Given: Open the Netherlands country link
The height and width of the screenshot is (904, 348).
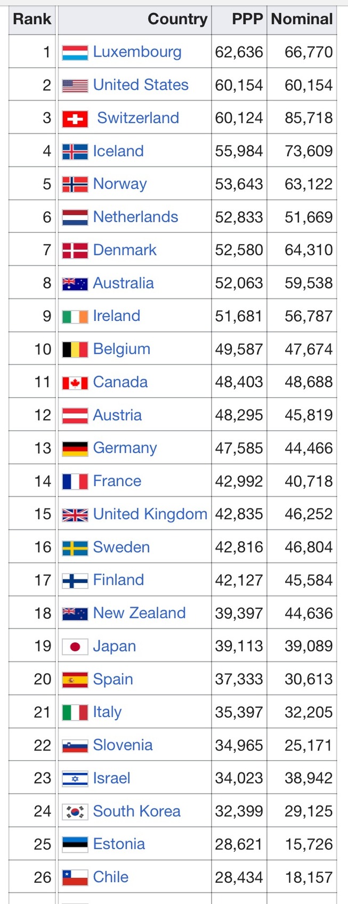Looking at the screenshot, I should [x=135, y=217].
